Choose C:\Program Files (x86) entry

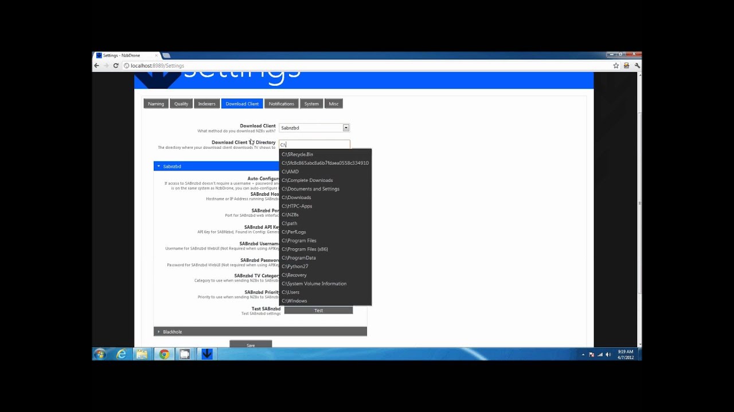click(x=325, y=249)
